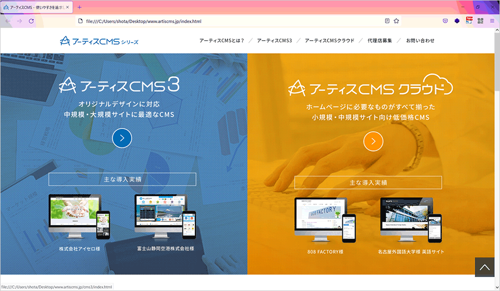Click 中規模・大規模サイトに最適なCMS text
Screen dimensions: 500x291
click(119, 114)
